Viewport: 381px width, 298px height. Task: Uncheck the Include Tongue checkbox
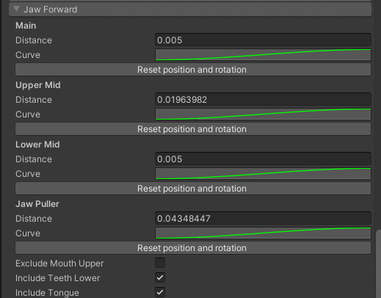pos(160,292)
